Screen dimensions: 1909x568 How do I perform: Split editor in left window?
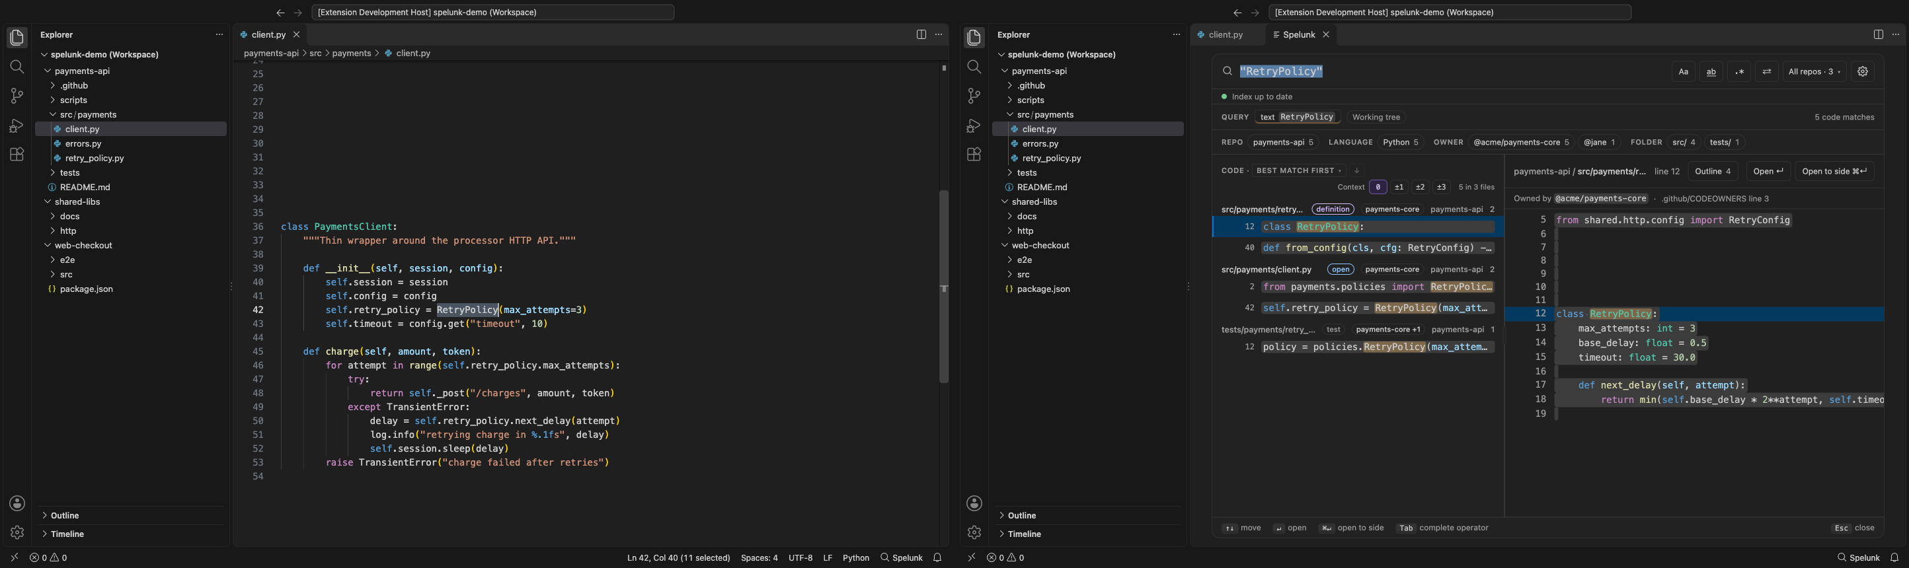(921, 35)
